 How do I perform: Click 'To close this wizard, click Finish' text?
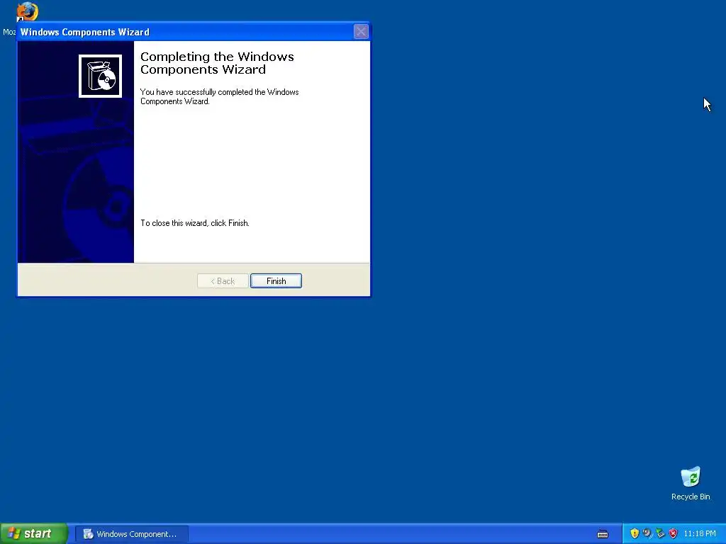click(x=195, y=223)
